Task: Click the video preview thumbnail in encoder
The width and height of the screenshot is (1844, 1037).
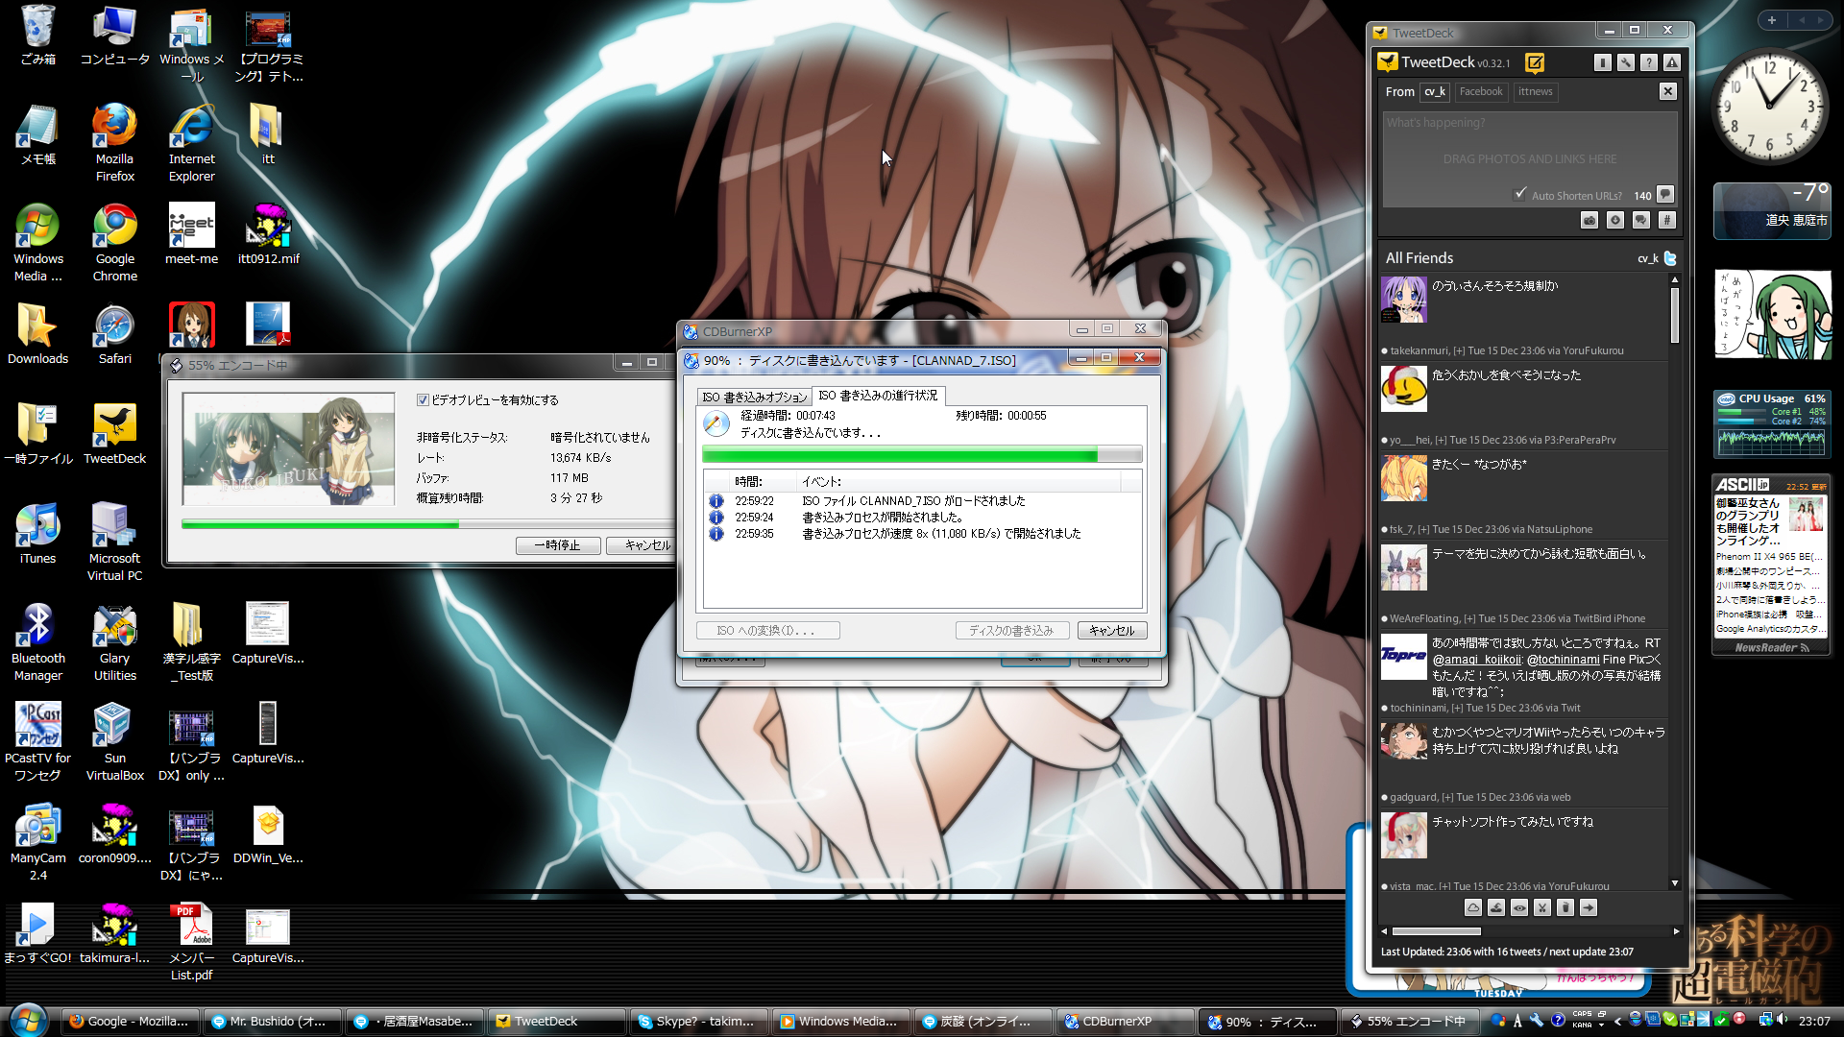Action: [288, 448]
